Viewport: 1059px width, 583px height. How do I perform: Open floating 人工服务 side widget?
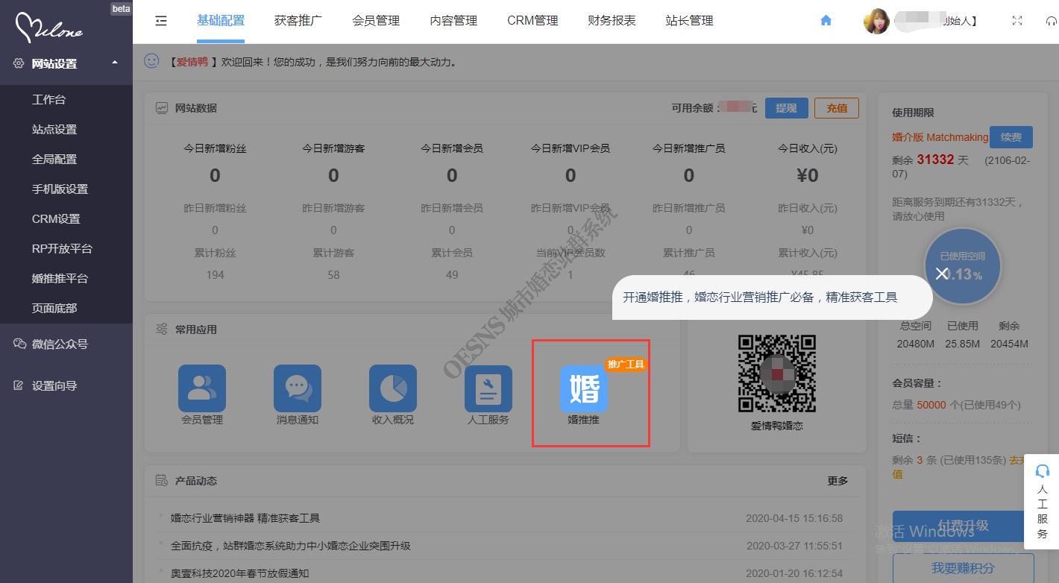click(1043, 501)
